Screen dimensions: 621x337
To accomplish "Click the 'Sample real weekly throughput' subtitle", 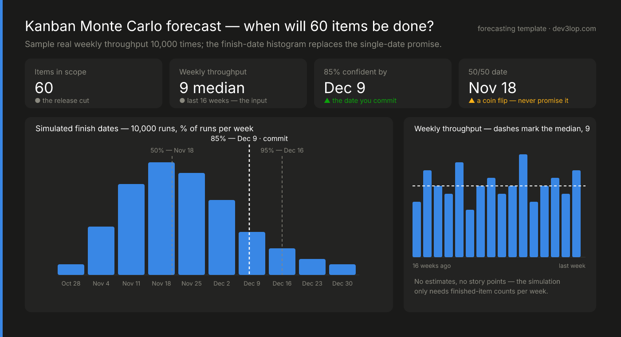I will pos(233,44).
